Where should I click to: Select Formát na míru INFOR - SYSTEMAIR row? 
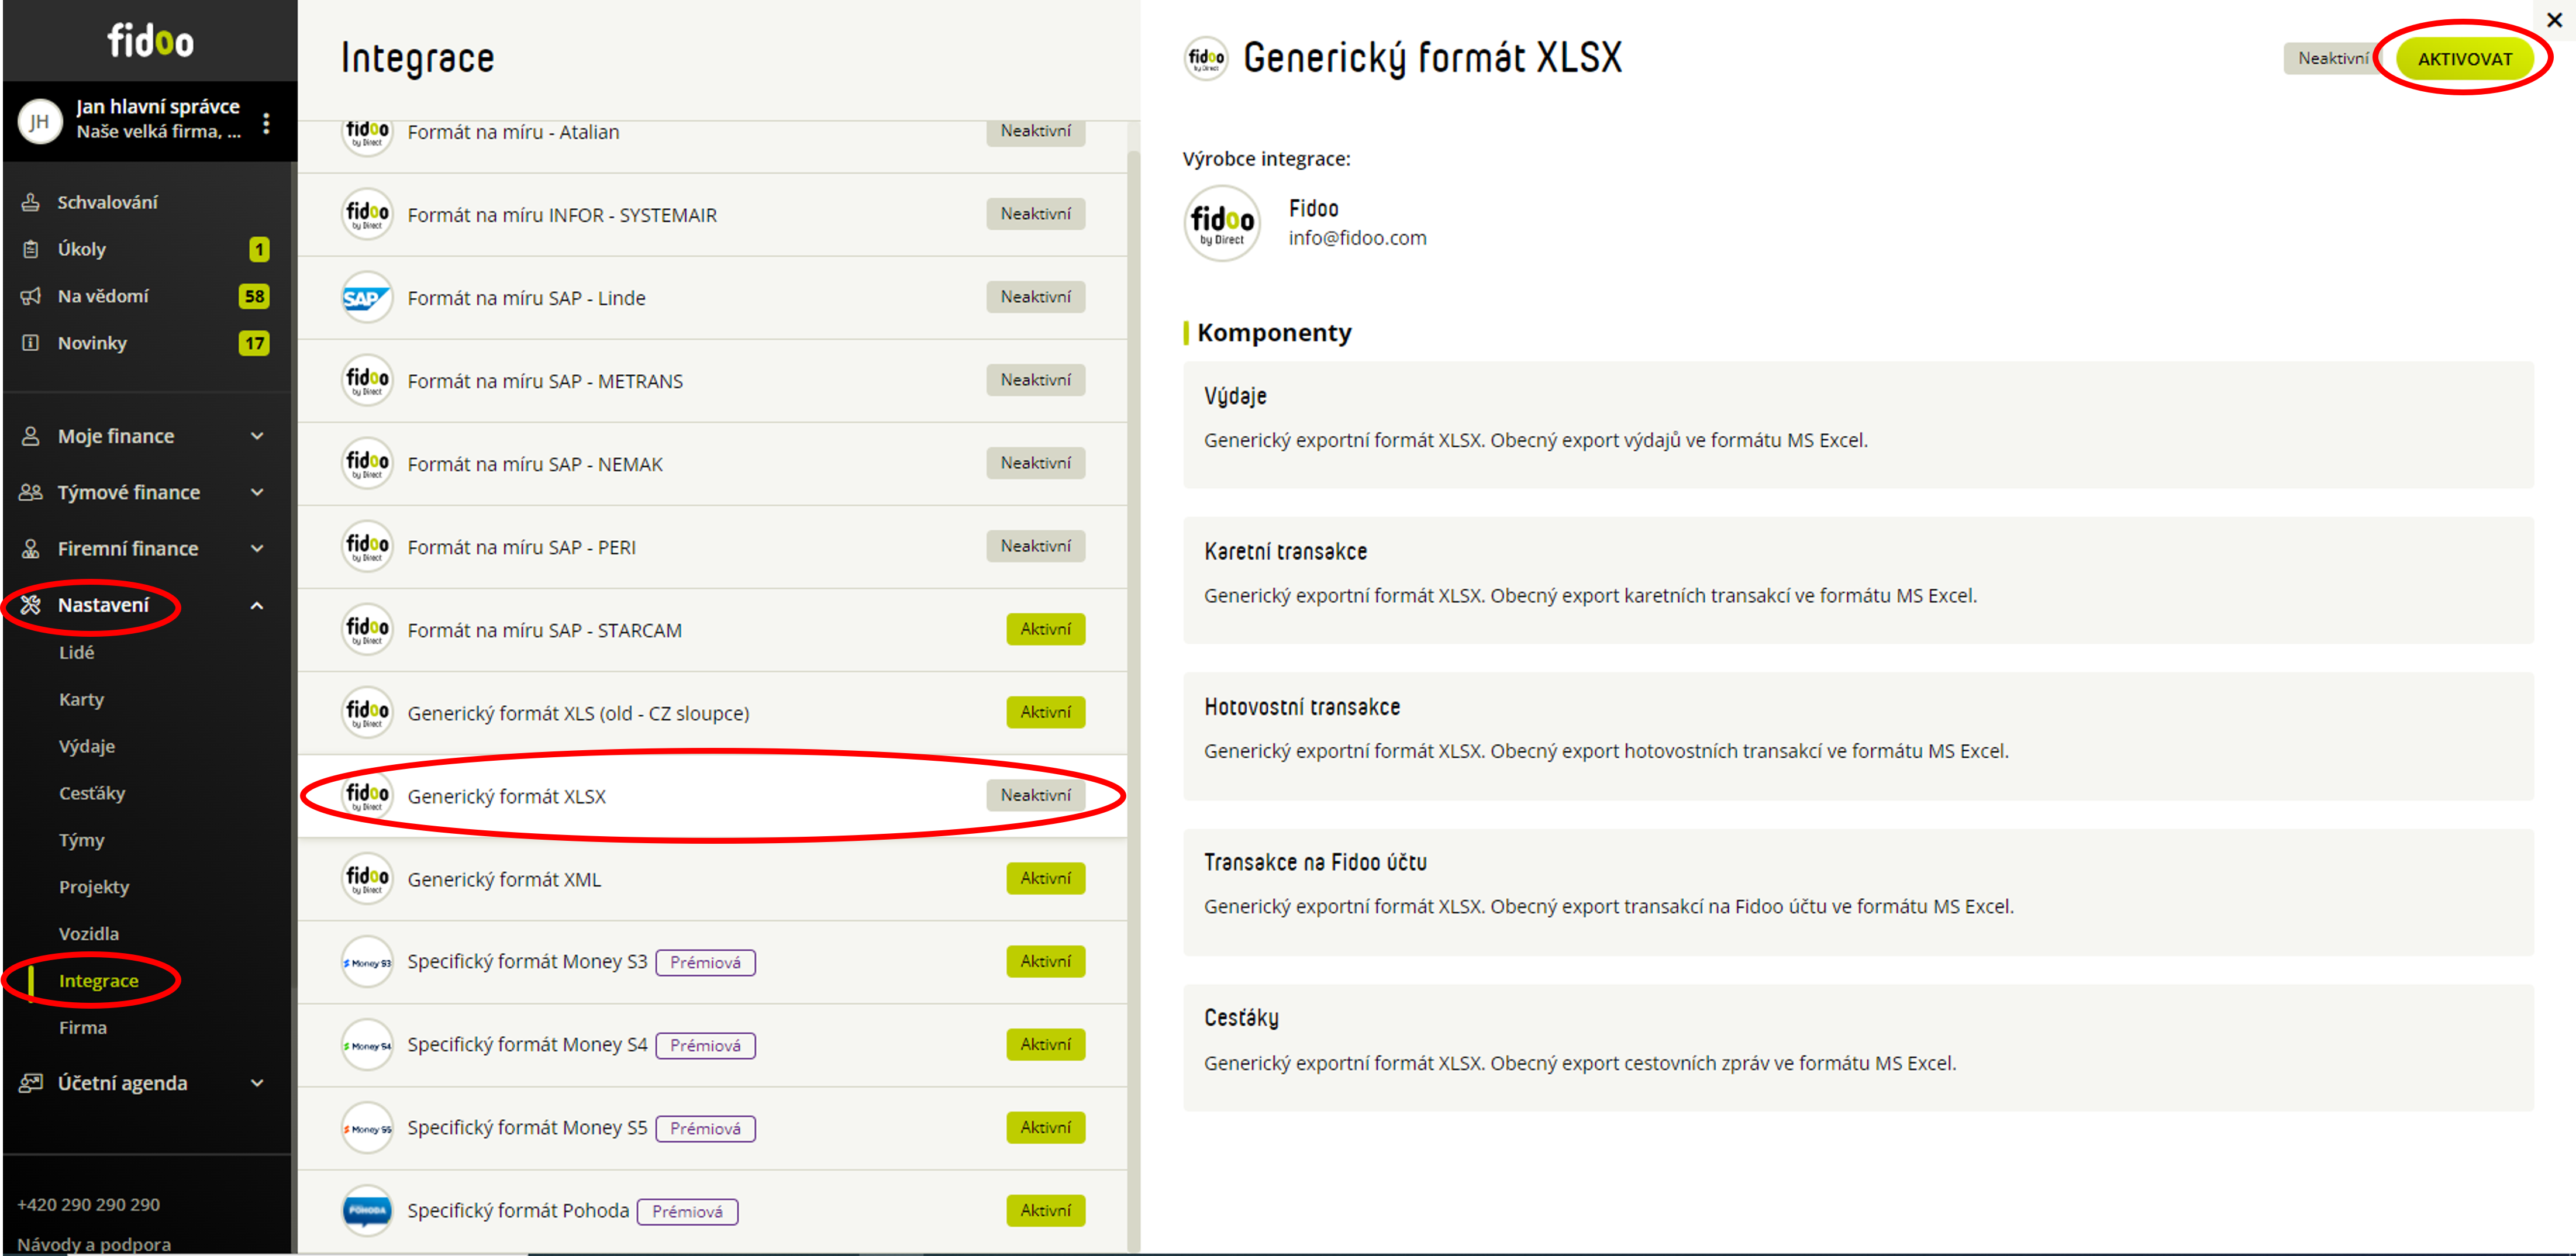[712, 214]
